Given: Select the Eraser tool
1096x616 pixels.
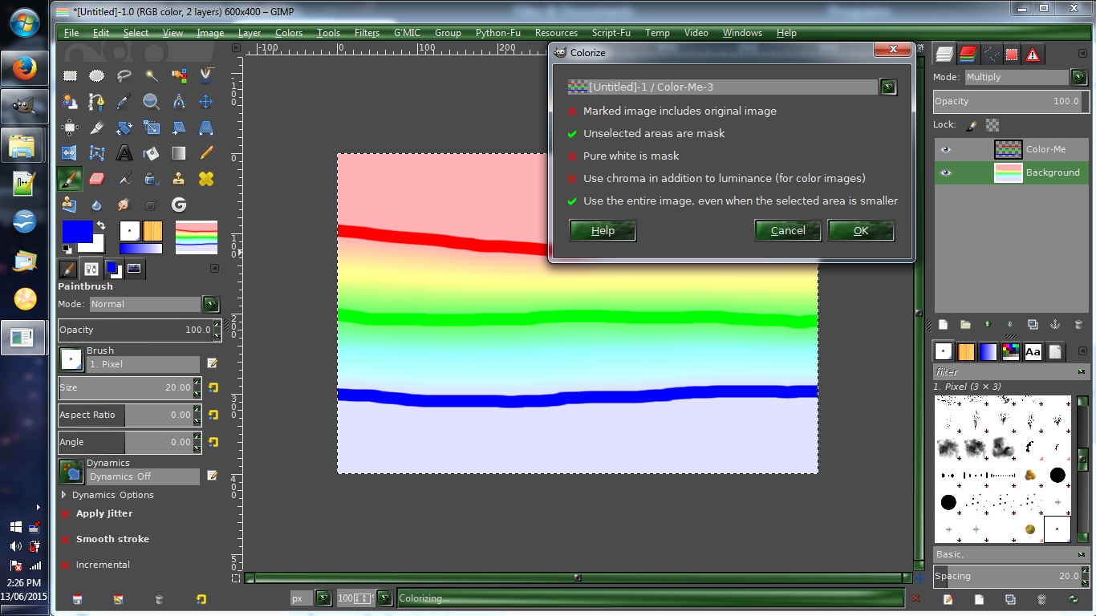Looking at the screenshot, I should pos(97,179).
